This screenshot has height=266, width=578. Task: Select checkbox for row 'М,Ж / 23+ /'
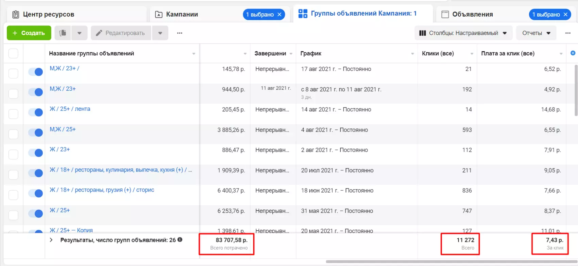(13, 73)
